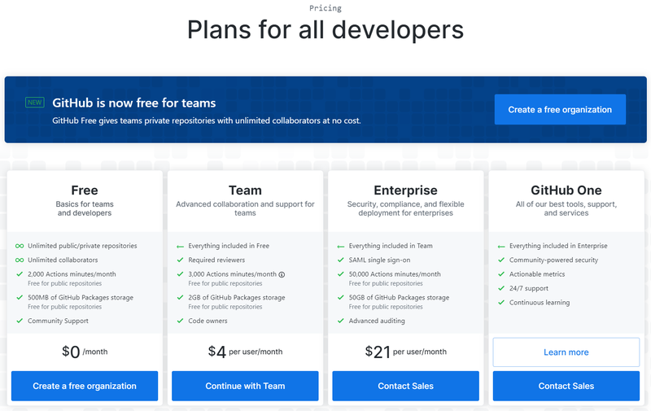This screenshot has height=411, width=651.
Task: Click the info icon beside 3,000 Actions minutes
Action: pos(282,274)
